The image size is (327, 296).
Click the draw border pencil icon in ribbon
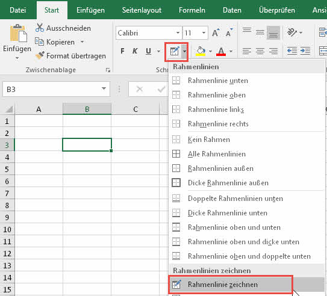(175, 51)
